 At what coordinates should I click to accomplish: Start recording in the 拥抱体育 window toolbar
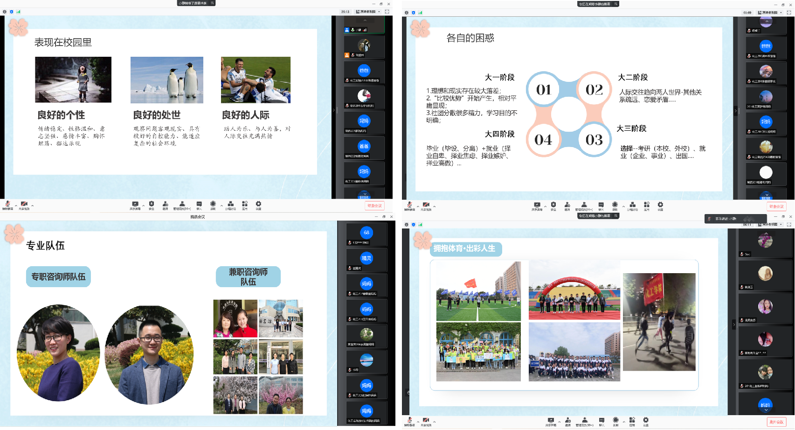(x=615, y=421)
